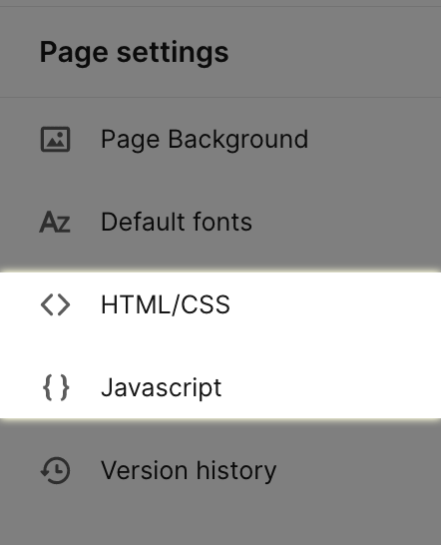Click the word settings in the heading
441x545 pixels.
(173, 53)
